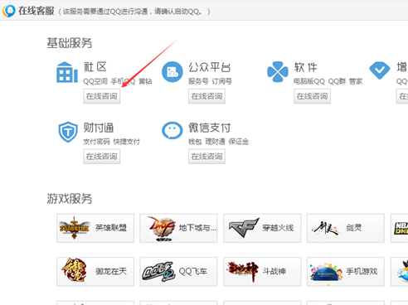This screenshot has height=305, width=408.
Task: Click the online customer service logo icon
Action: pos(8,11)
